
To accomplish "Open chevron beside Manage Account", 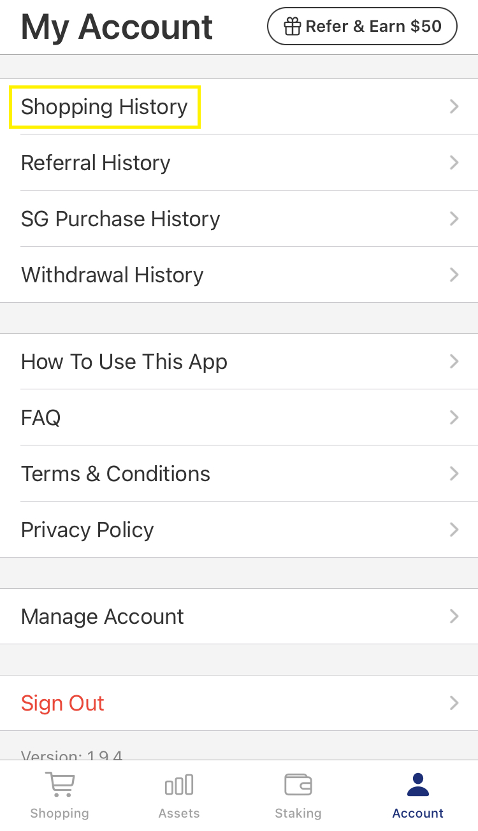I will tap(454, 616).
